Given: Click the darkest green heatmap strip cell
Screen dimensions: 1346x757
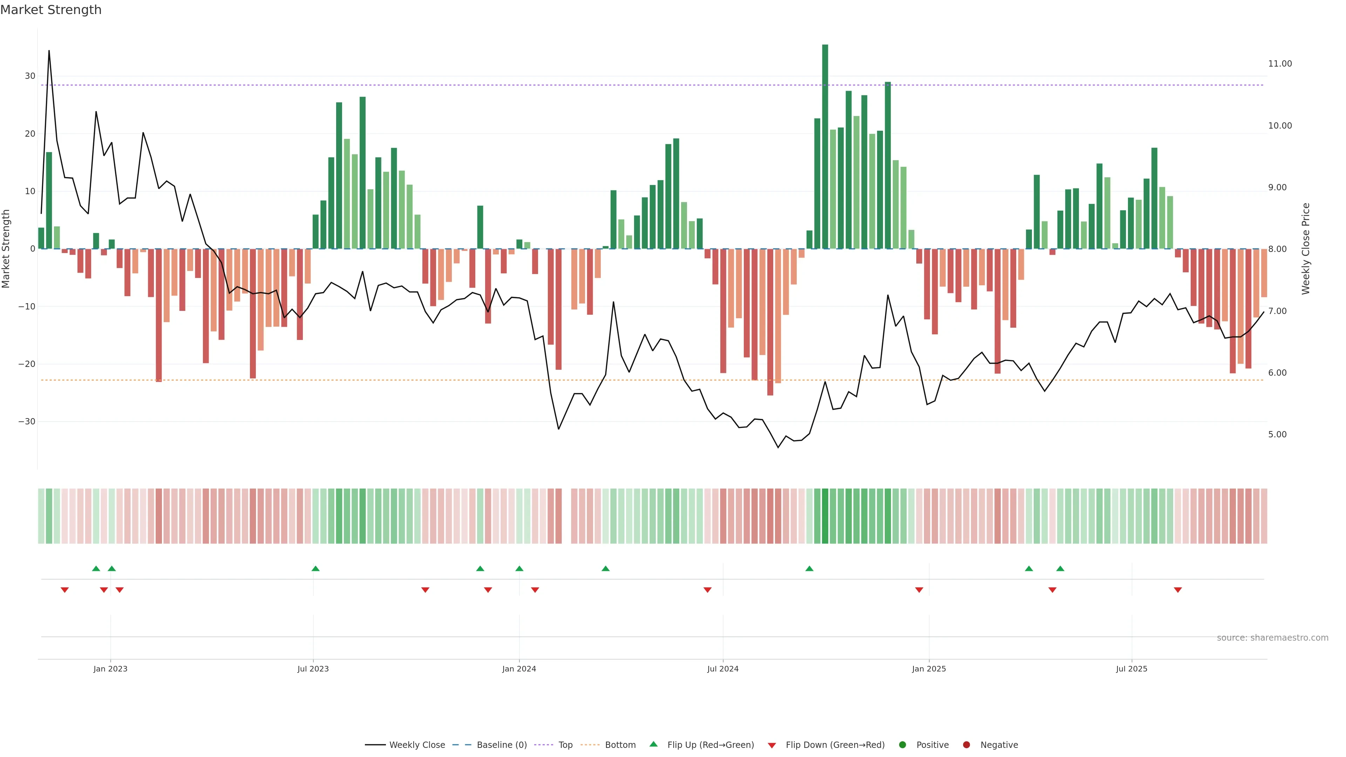Looking at the screenshot, I should click(825, 516).
